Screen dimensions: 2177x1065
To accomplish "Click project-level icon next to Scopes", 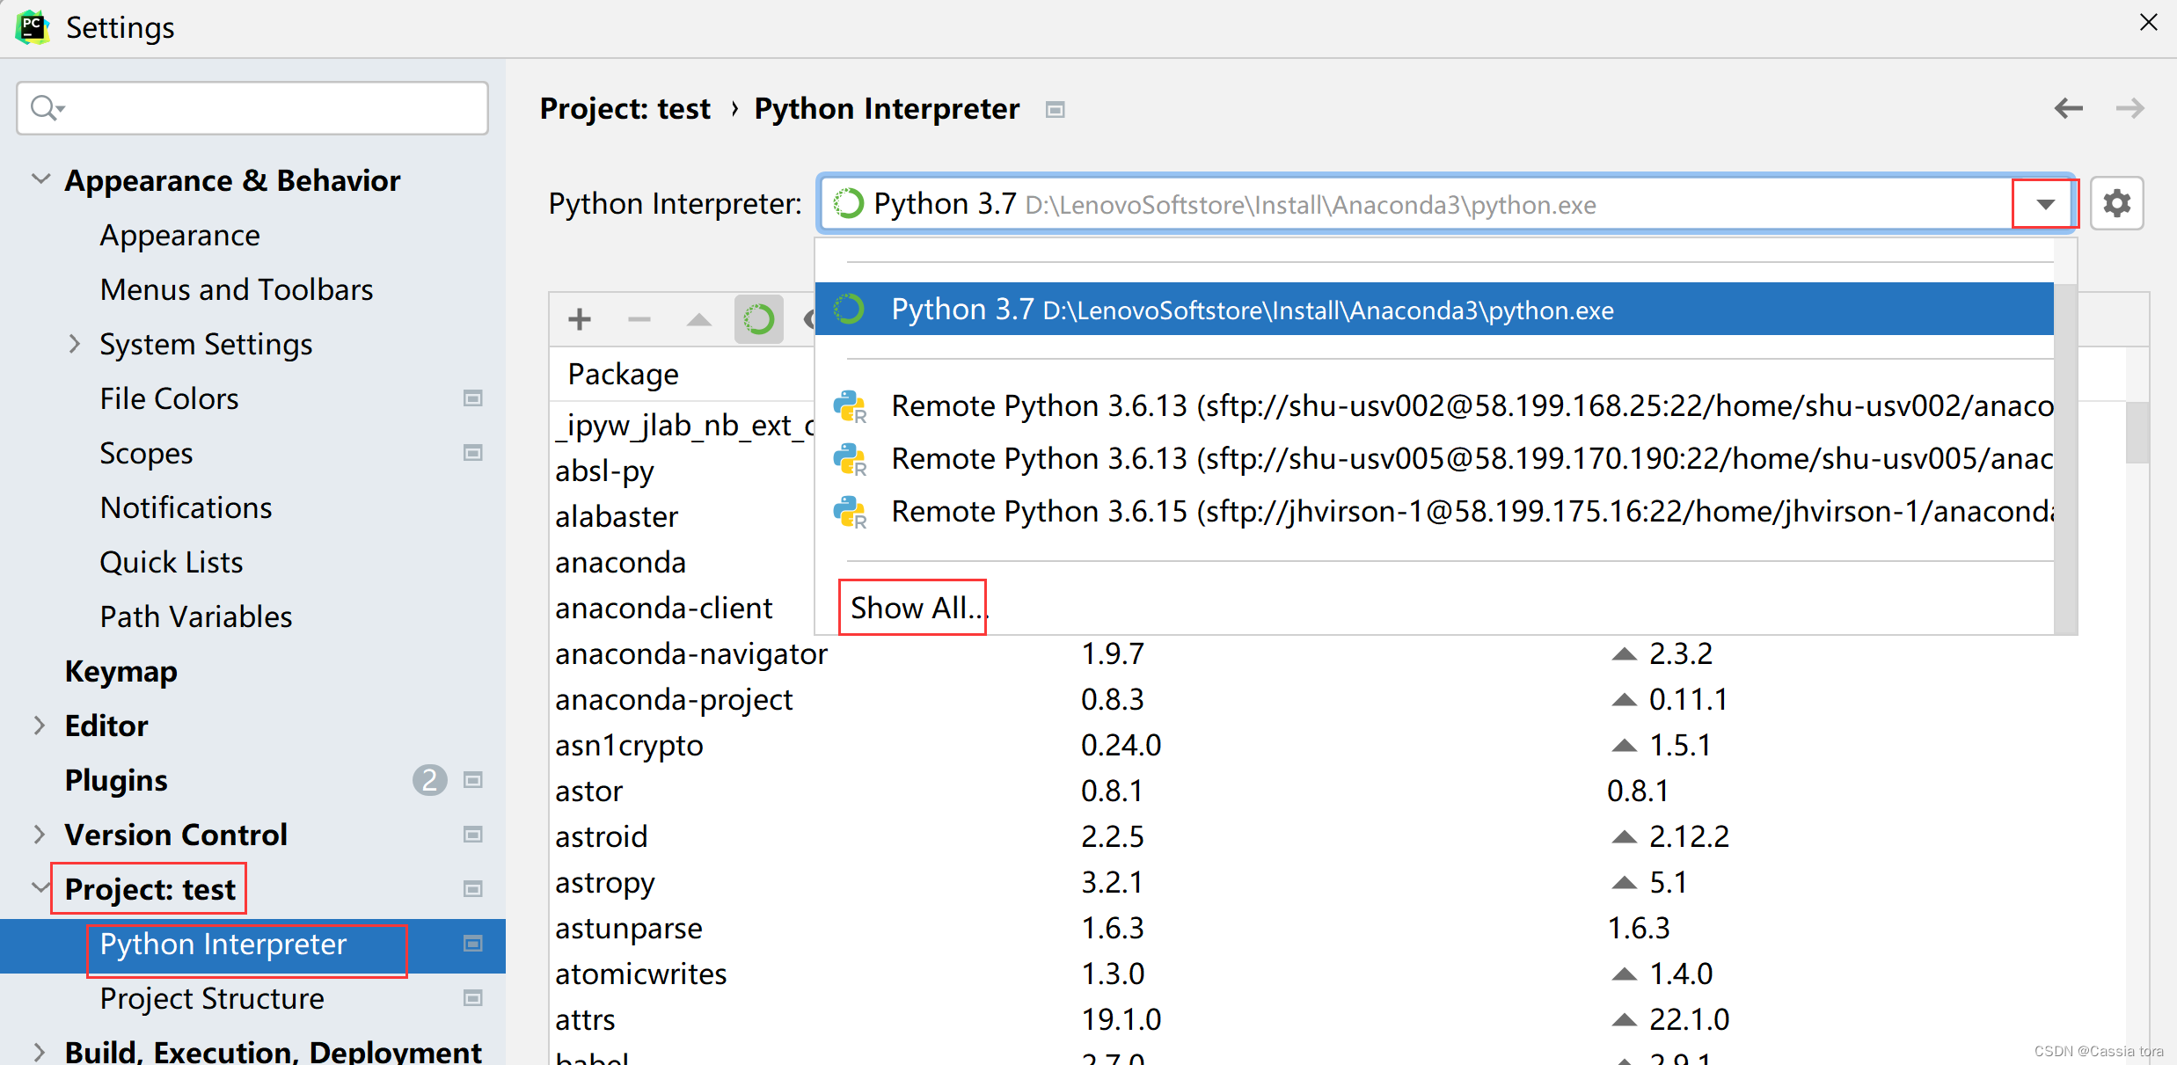I will [472, 453].
